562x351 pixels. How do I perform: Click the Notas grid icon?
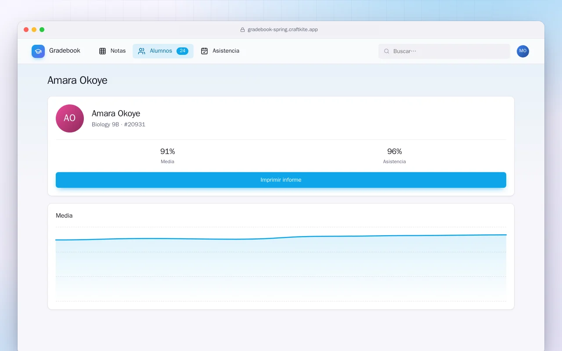102,51
